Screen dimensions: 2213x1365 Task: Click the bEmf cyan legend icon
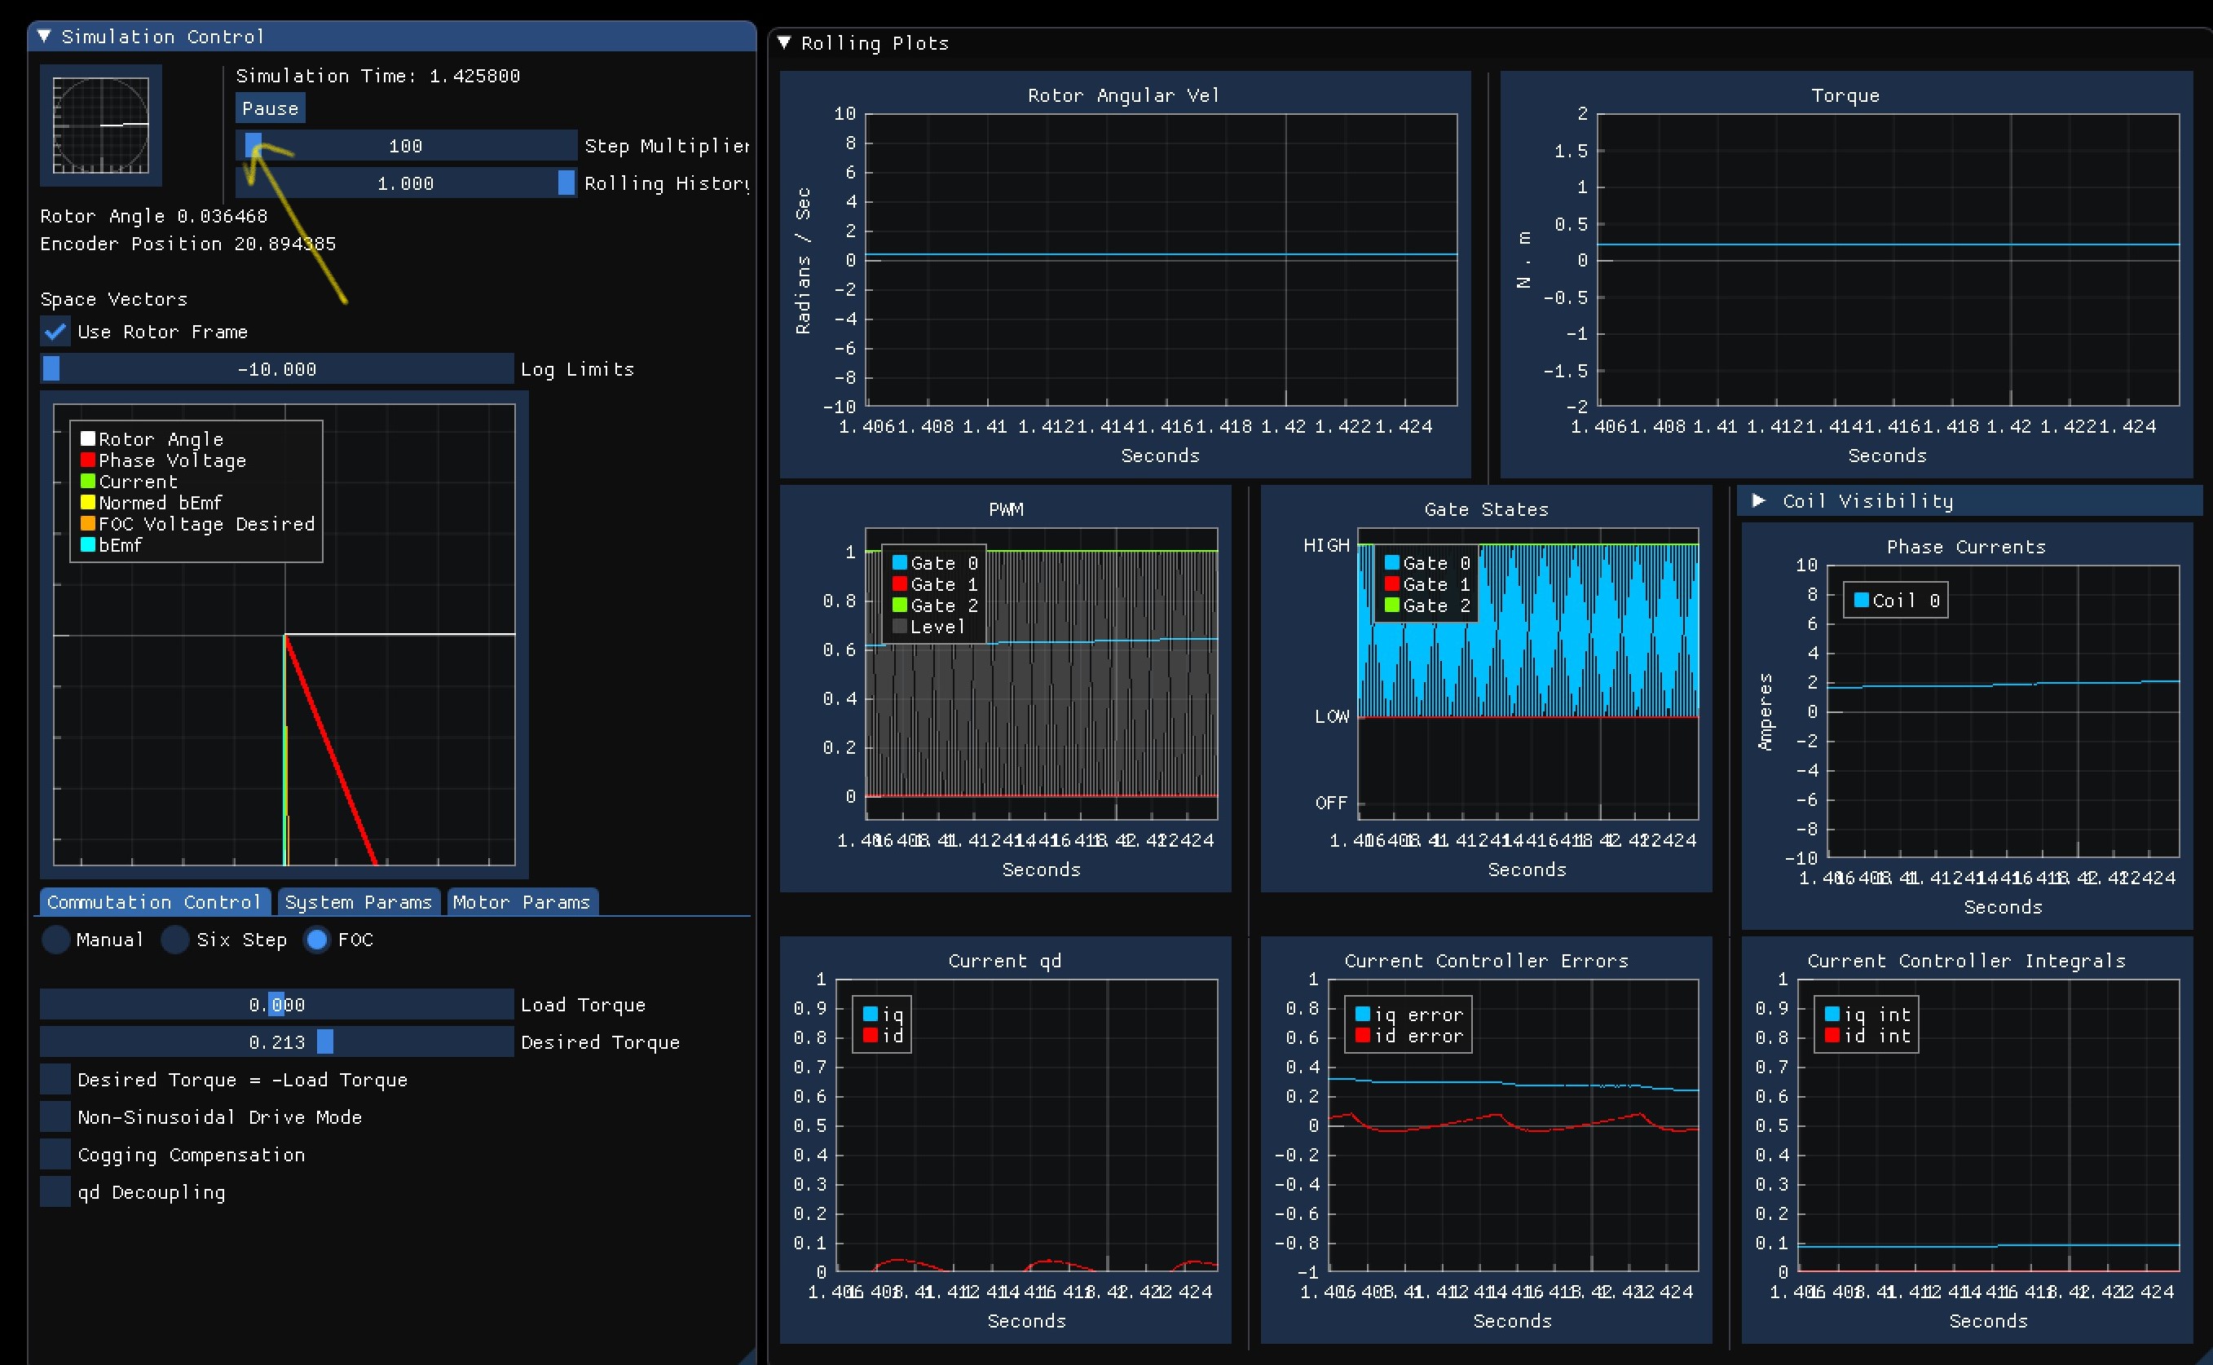[x=87, y=544]
